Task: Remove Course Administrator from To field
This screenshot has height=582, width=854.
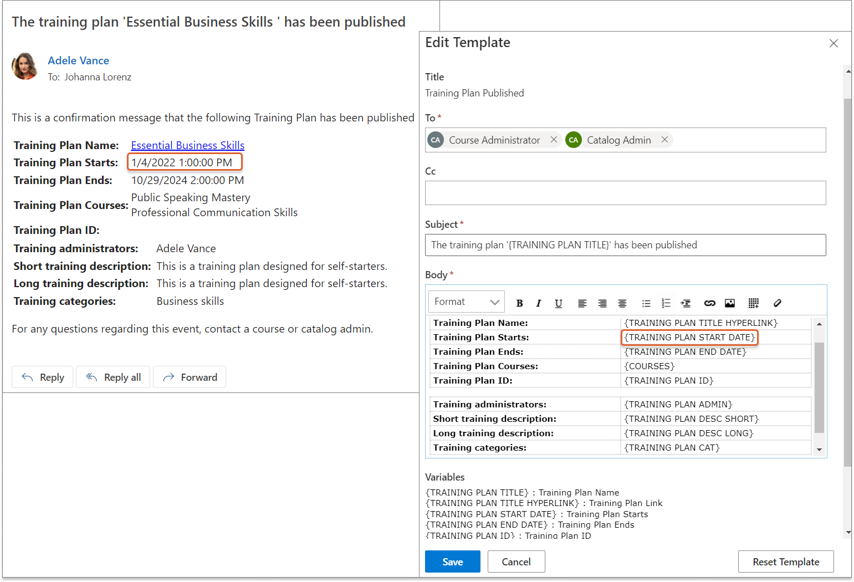Action: tap(554, 140)
